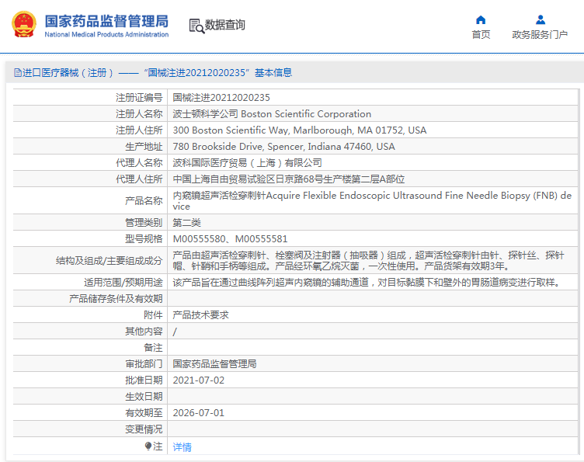Viewport: 584px width, 462px height.
Task: Click the 审批部门 row label
Action: (x=144, y=364)
